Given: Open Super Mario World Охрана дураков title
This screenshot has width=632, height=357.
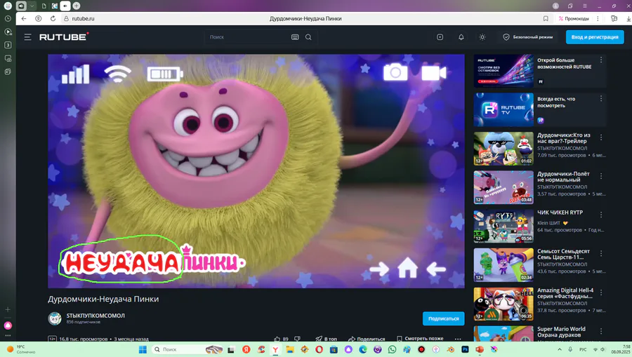Looking at the screenshot, I should pyautogui.click(x=561, y=332).
